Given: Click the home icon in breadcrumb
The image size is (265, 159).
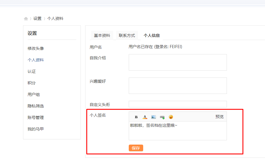Looking at the screenshot, I should click(x=26, y=19).
